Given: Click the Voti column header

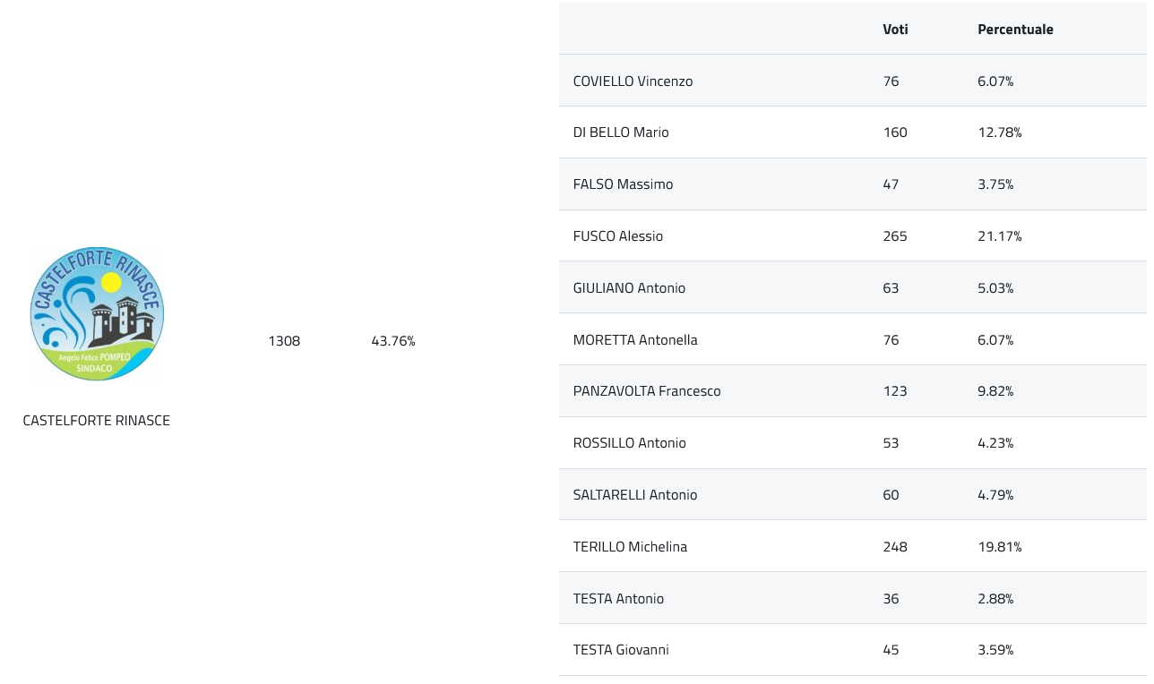Looking at the screenshot, I should click(895, 29).
